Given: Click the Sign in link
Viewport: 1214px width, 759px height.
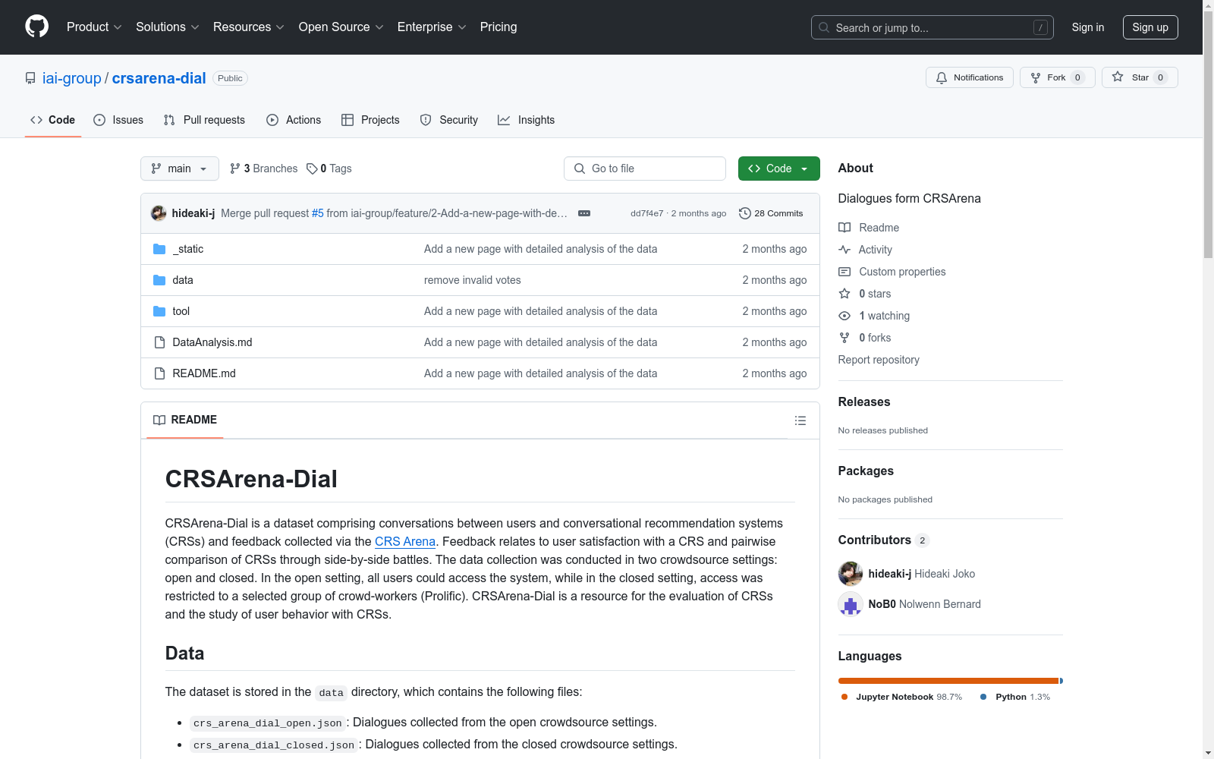Looking at the screenshot, I should click(1088, 27).
